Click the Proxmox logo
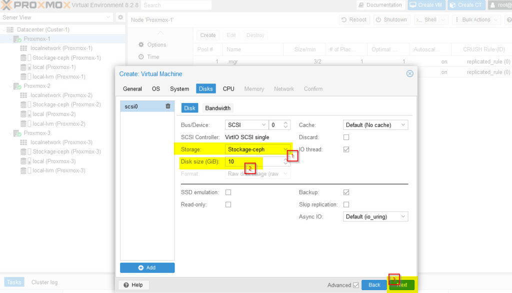512x293 pixels. (35, 5)
